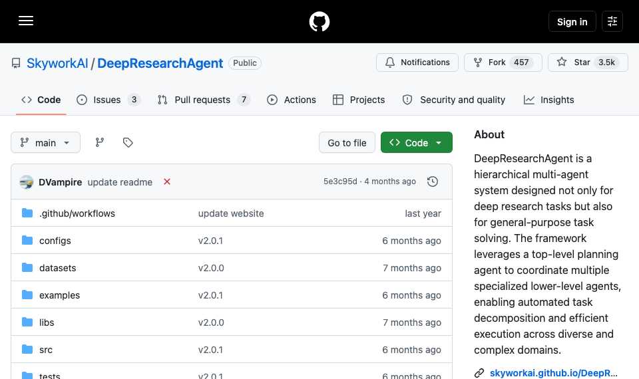Select the Code tab
The width and height of the screenshot is (639, 379).
tap(41, 100)
